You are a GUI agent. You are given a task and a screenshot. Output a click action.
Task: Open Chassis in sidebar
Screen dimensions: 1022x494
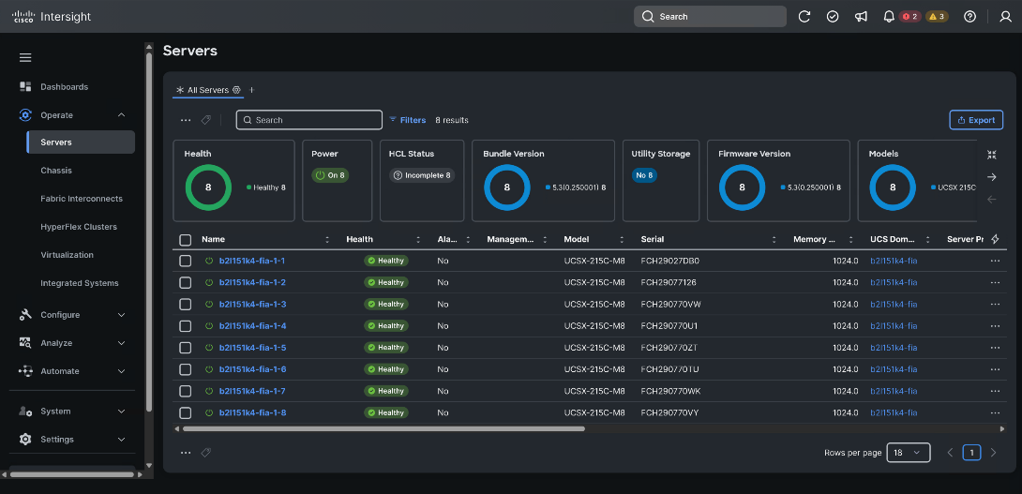(x=56, y=170)
